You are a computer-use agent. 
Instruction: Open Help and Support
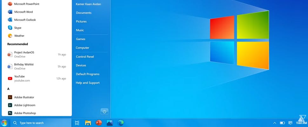pos(88,83)
